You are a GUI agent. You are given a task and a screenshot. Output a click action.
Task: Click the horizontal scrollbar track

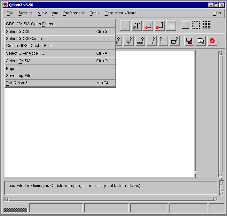(x=111, y=199)
